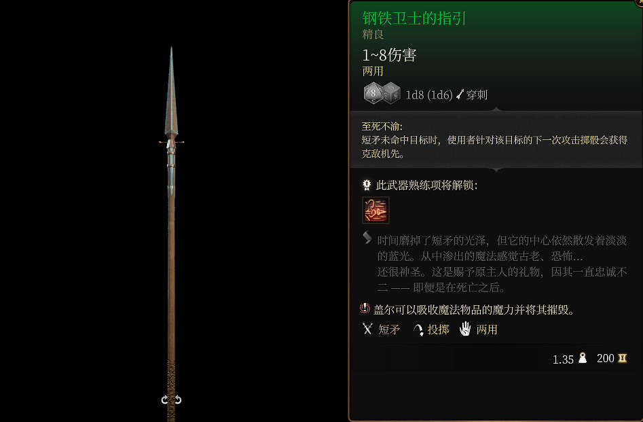Select the unlocked weapon skill icon
Viewport: 643px width, 422px height.
pos(375,210)
